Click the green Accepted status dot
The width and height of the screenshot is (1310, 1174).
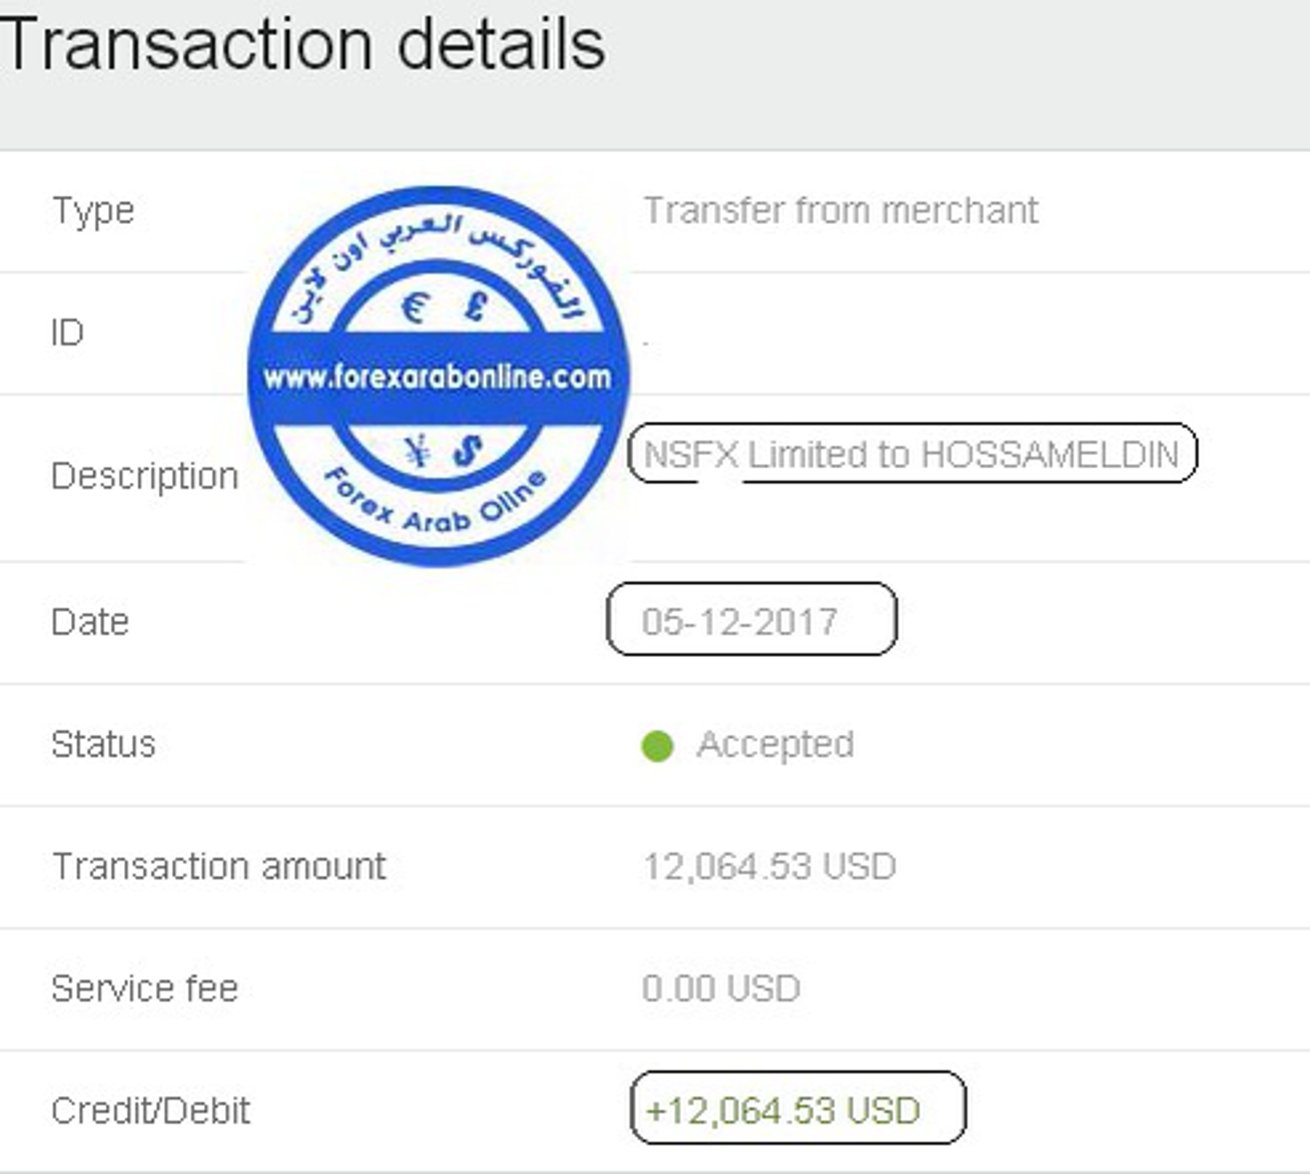point(657,746)
